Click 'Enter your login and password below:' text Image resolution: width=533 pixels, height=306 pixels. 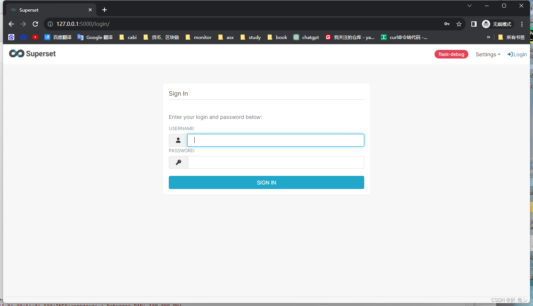215,117
